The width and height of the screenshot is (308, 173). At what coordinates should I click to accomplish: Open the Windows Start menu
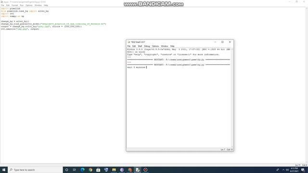coord(4,170)
